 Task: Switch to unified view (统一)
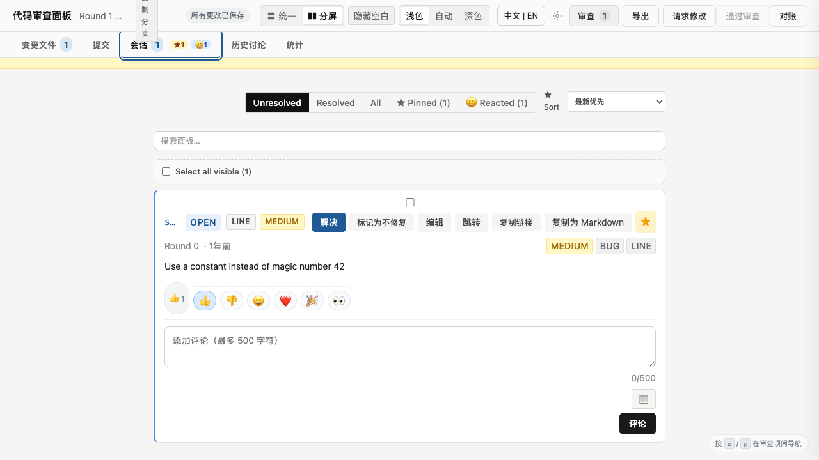click(x=282, y=16)
